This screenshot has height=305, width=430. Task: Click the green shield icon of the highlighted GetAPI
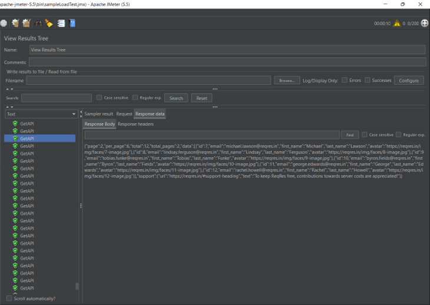15,138
